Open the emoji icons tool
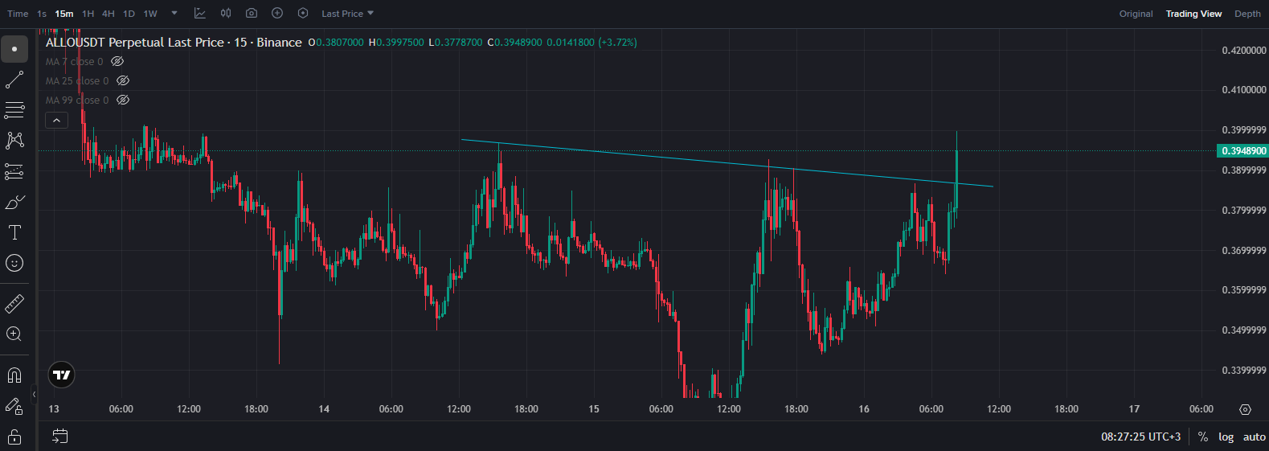This screenshot has width=1269, height=451. coord(14,263)
